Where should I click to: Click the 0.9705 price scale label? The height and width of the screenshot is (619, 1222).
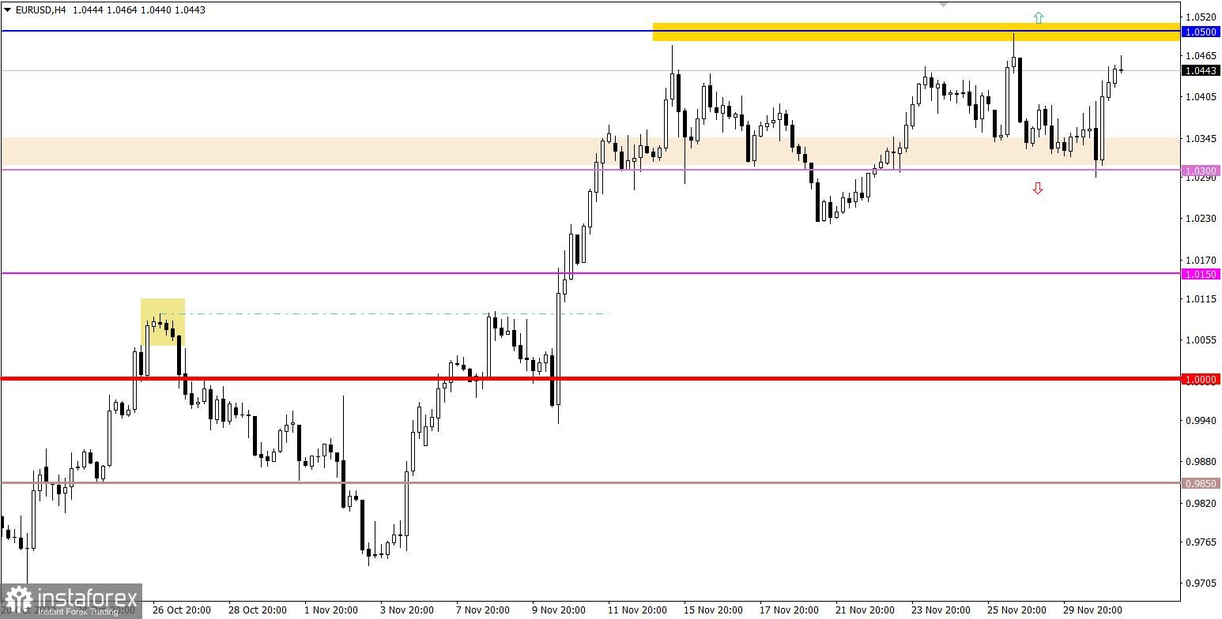tap(1201, 583)
